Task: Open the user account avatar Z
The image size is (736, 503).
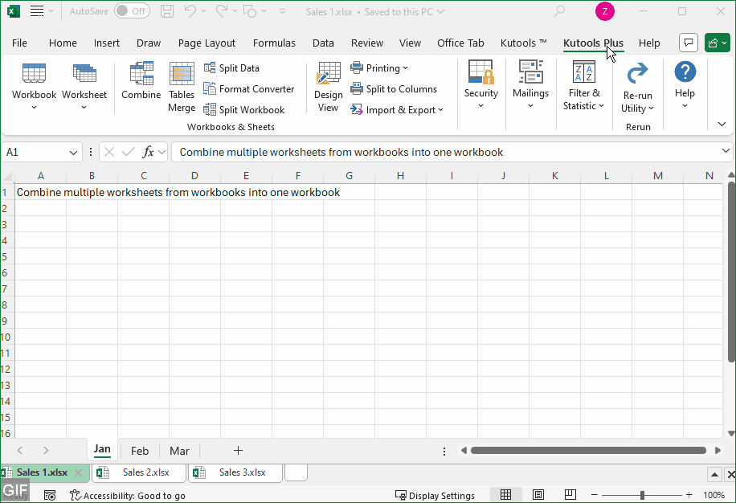Action: pyautogui.click(x=604, y=11)
